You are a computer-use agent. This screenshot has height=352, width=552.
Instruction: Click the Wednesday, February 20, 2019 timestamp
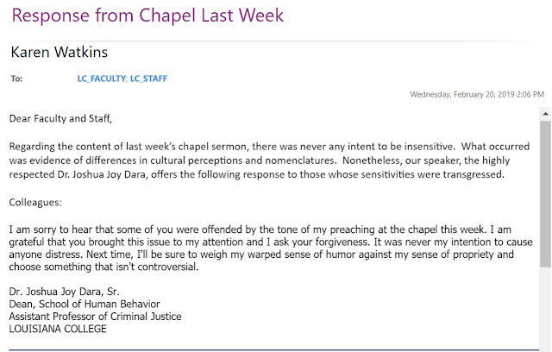tap(476, 93)
